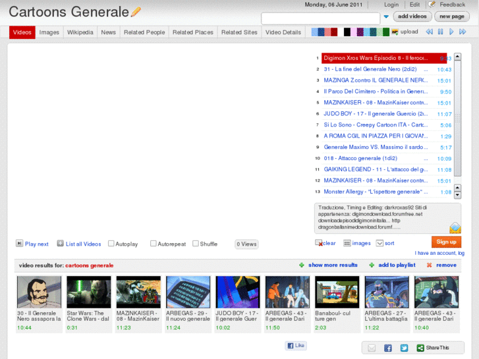Image resolution: width=479 pixels, height=359 pixels.
Task: Pick the light blue theme swatch
Action: coord(314,32)
